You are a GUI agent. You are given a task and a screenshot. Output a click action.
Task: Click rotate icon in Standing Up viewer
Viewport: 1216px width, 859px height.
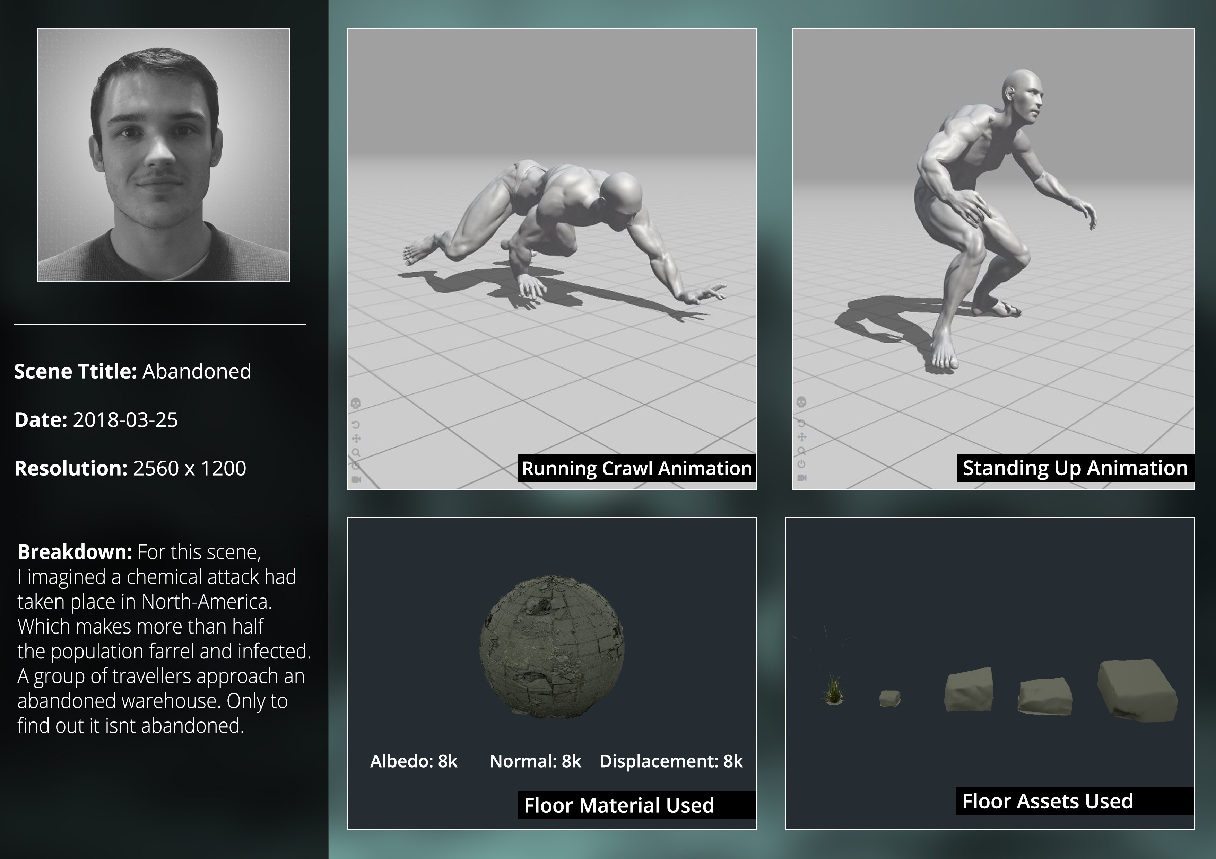coord(801,423)
